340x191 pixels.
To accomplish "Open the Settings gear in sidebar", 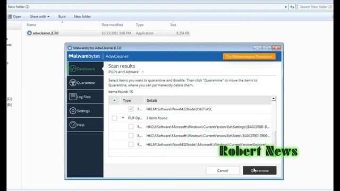I will 73,111.
